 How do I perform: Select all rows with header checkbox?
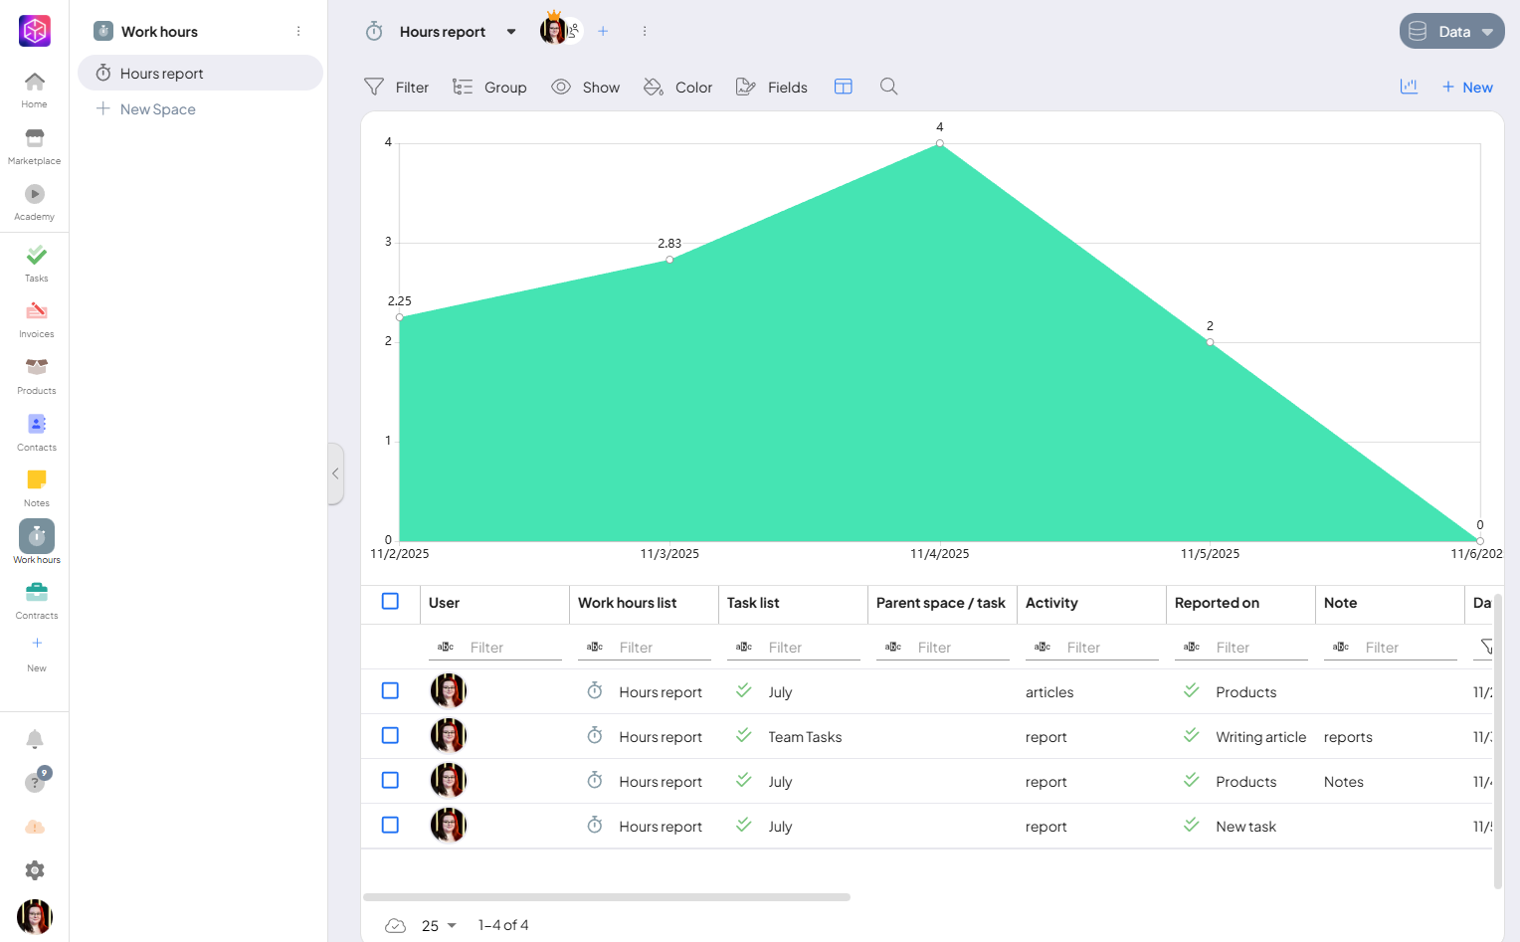pyautogui.click(x=390, y=602)
